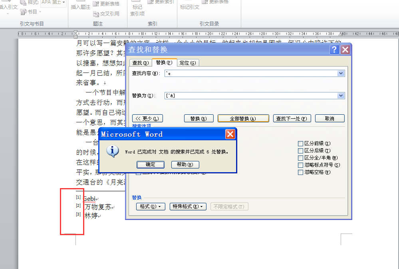Click Update Table in Table of Authorities group

(x=215, y=2)
